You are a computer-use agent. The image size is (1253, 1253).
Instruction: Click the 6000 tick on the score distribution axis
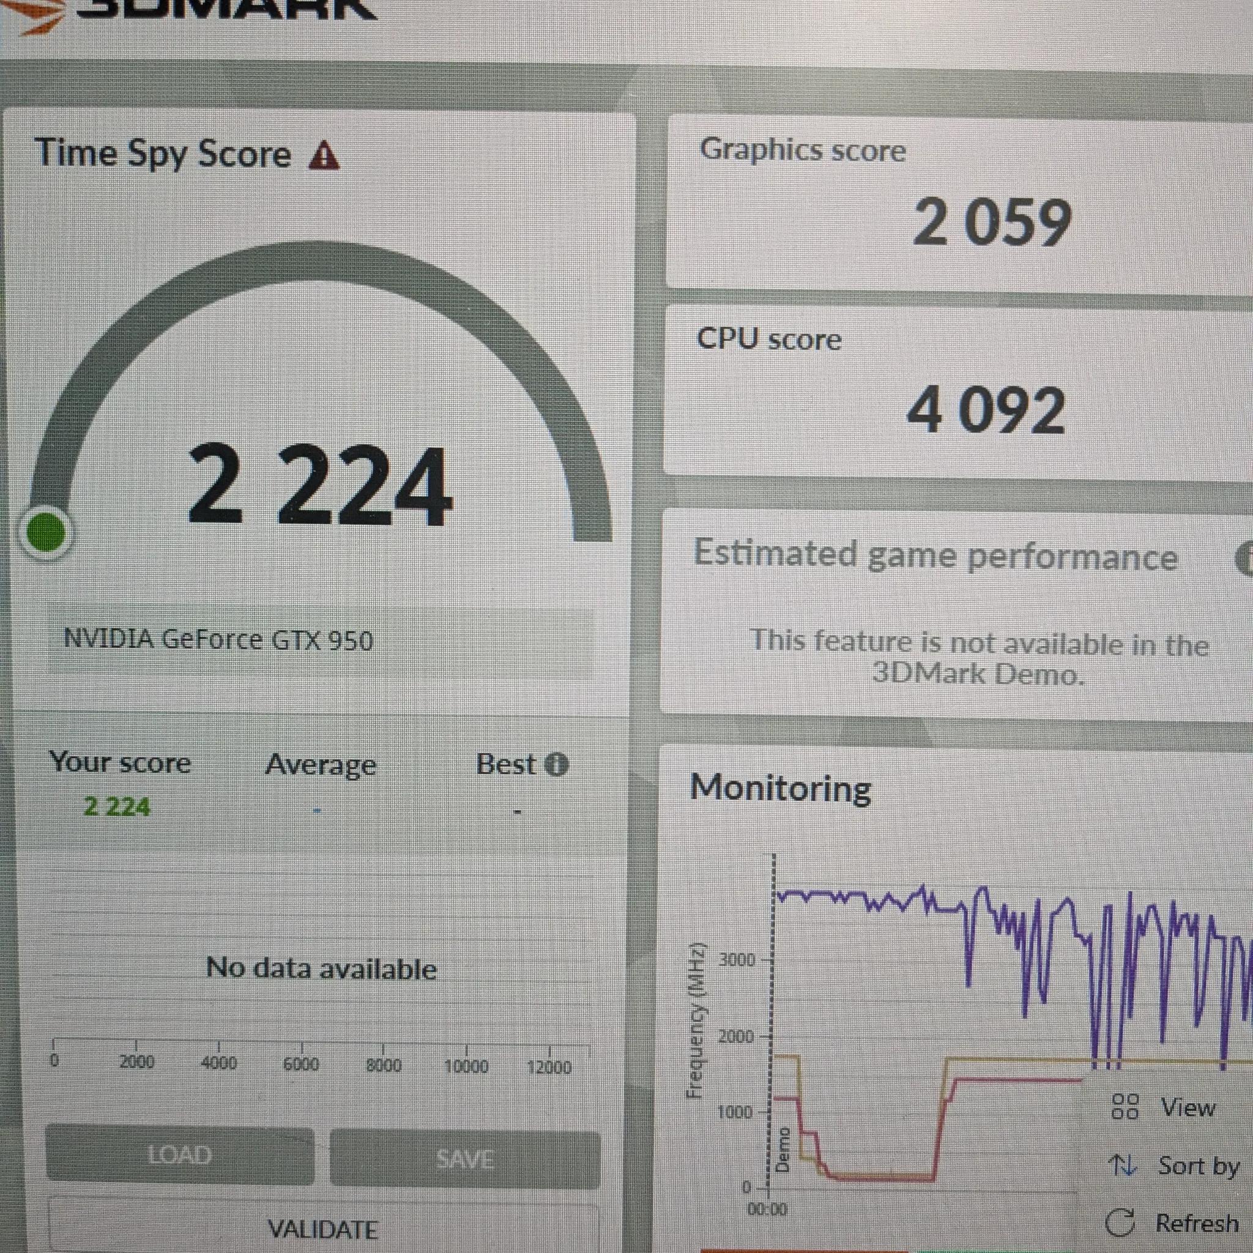(x=302, y=1065)
